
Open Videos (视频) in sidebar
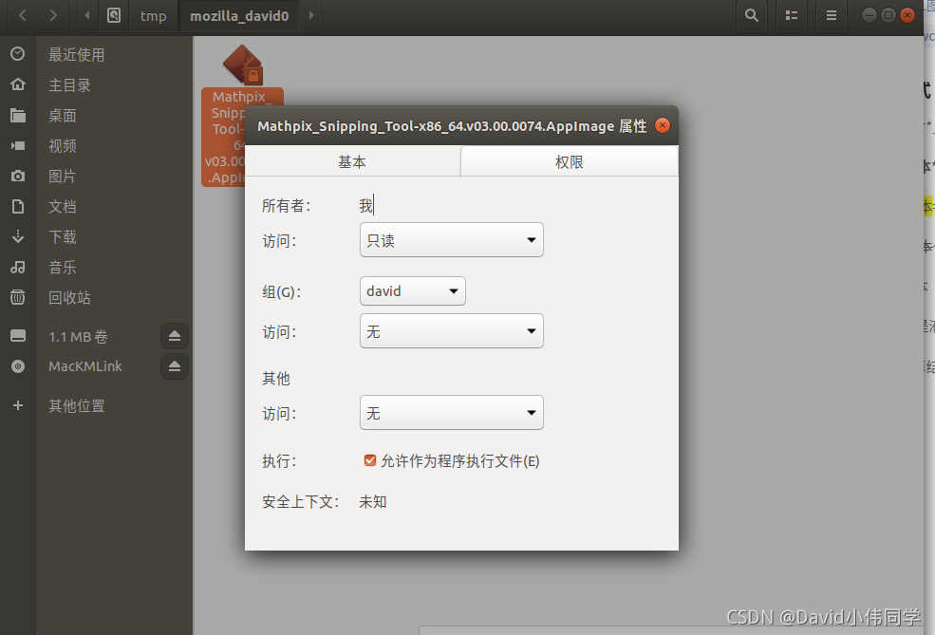(x=97, y=145)
